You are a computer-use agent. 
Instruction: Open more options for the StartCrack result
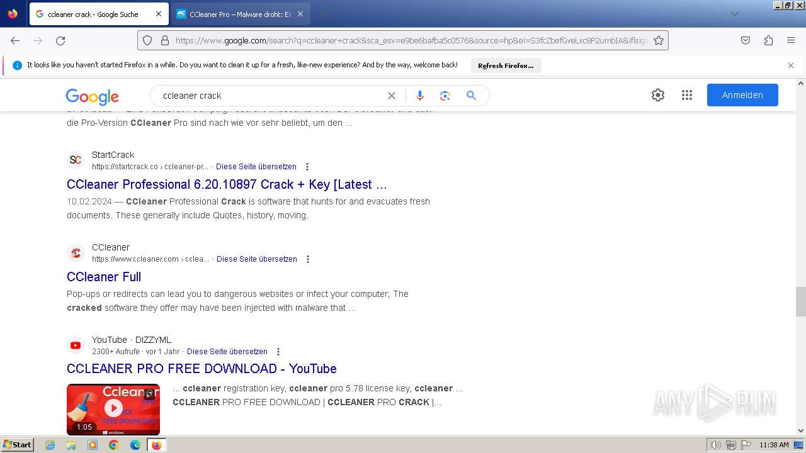(307, 167)
